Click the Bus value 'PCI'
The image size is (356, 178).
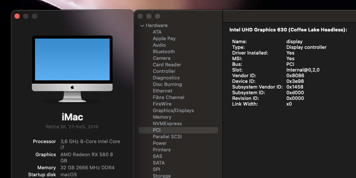click(x=290, y=64)
